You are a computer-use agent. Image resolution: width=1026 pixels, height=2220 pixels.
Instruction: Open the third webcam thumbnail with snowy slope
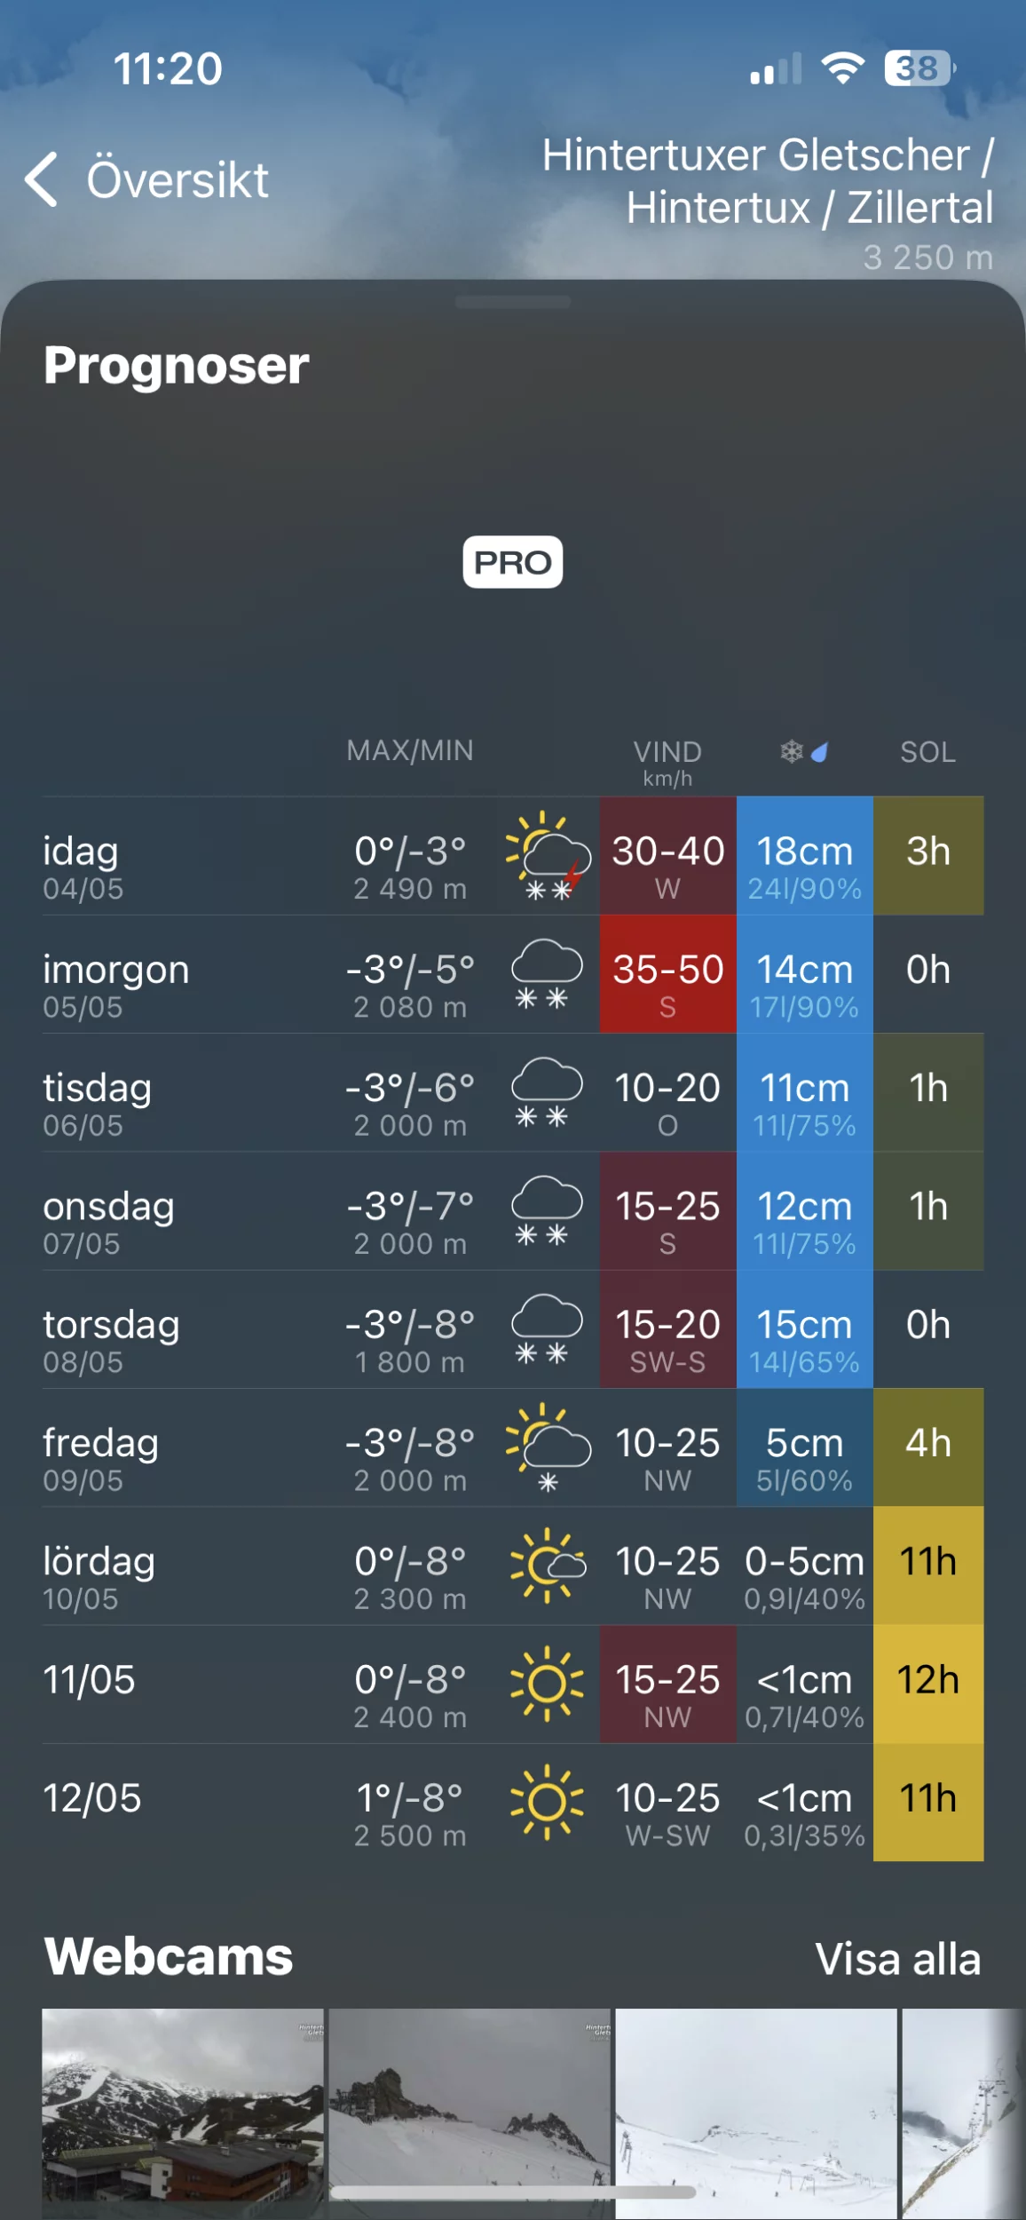(756, 2112)
